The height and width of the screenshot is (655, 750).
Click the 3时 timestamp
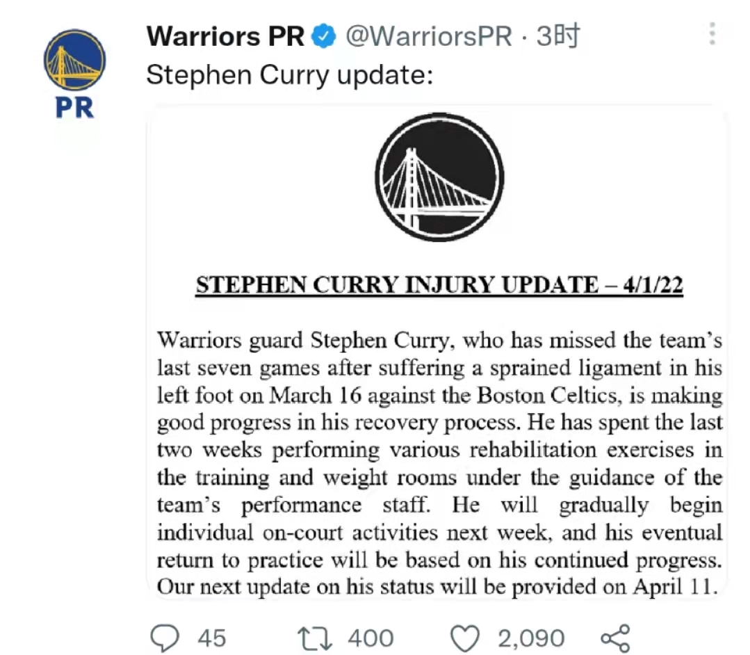coord(558,36)
